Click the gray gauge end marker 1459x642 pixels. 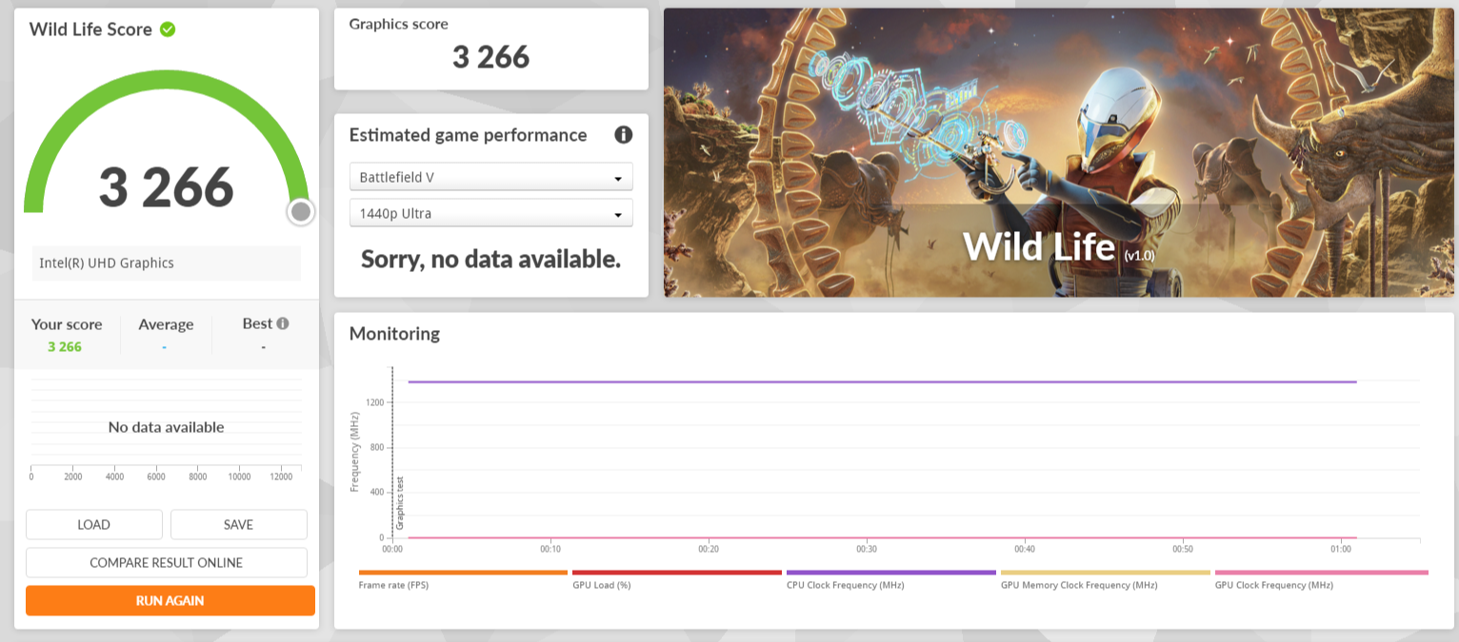point(301,211)
